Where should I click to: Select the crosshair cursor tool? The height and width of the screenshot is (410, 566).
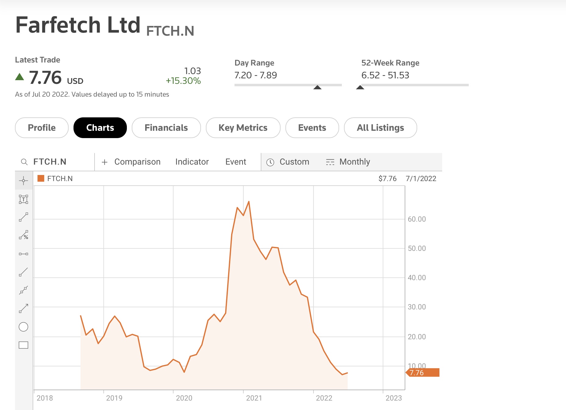(23, 181)
